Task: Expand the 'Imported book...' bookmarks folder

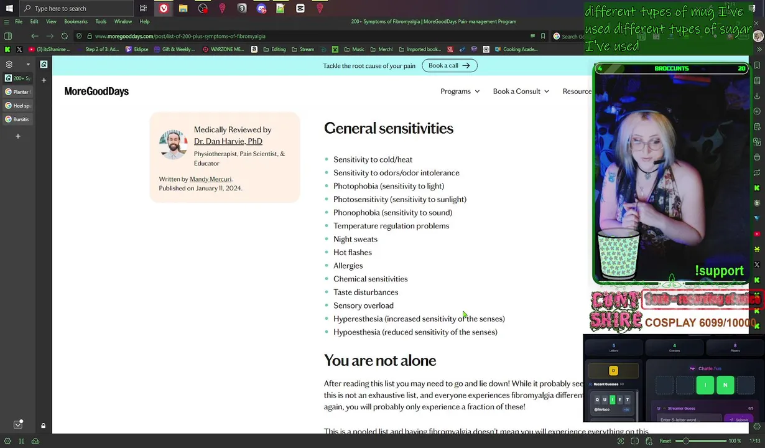Action: click(419, 49)
